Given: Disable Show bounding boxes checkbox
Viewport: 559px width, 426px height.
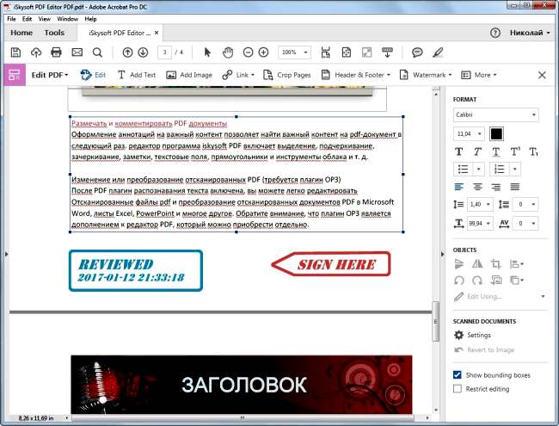Looking at the screenshot, I should click(x=458, y=375).
